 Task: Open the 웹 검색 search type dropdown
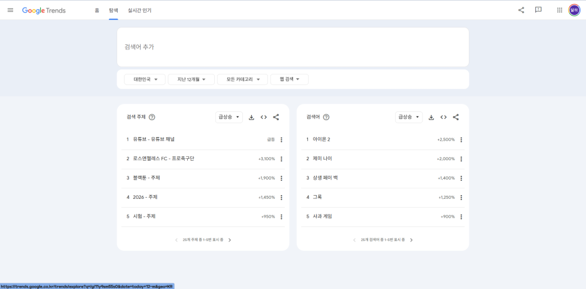tap(290, 79)
